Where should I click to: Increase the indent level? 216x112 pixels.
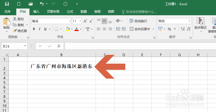point(124,29)
